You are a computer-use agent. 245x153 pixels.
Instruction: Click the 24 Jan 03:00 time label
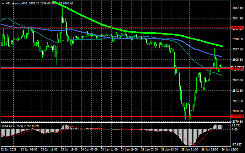tap(89, 150)
